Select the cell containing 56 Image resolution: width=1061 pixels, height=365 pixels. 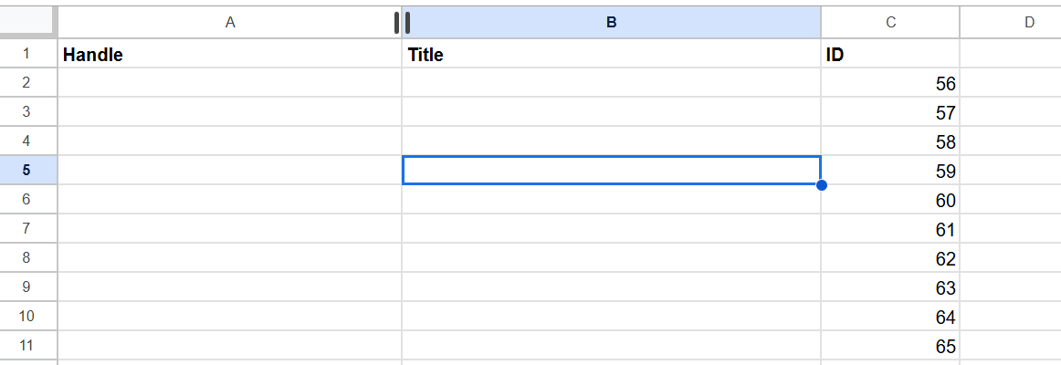tap(890, 84)
